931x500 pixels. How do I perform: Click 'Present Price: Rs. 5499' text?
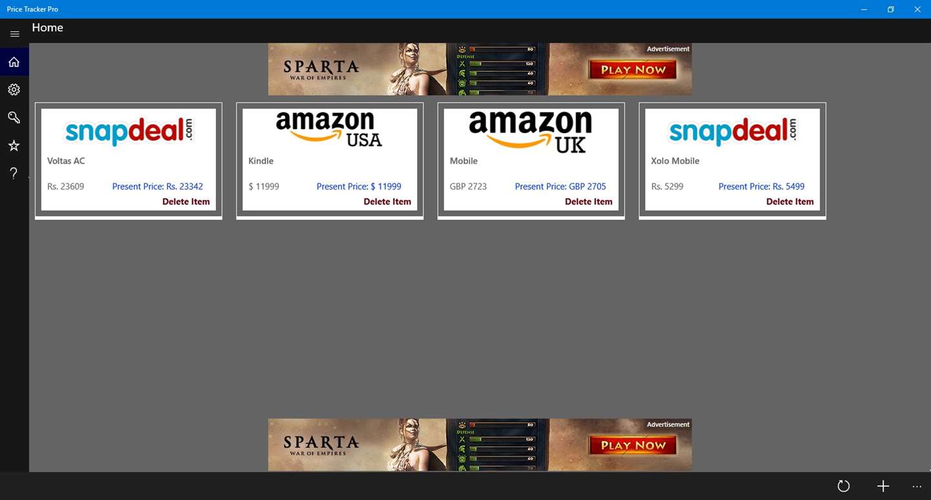tap(762, 187)
